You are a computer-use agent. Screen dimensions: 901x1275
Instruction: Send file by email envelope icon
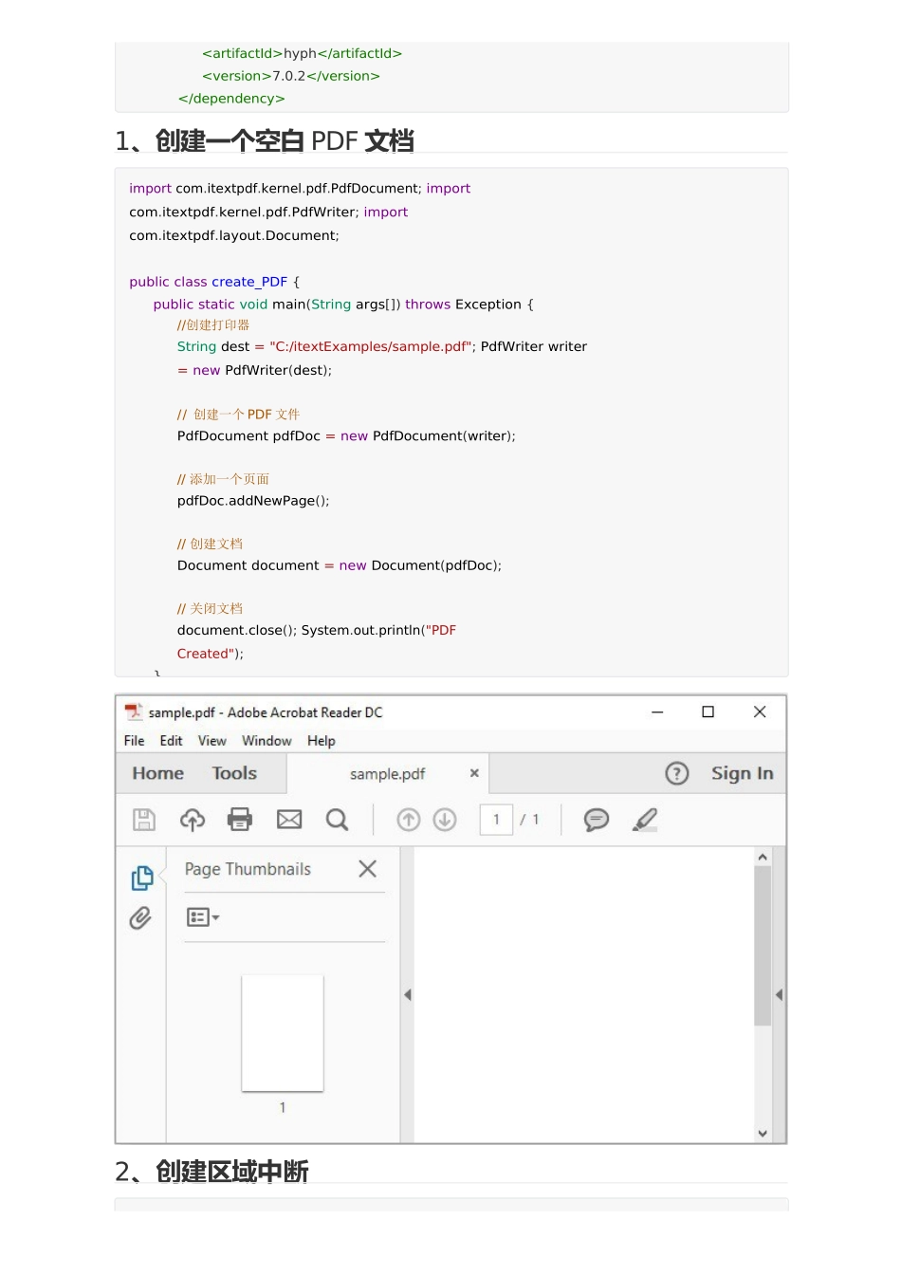click(289, 820)
